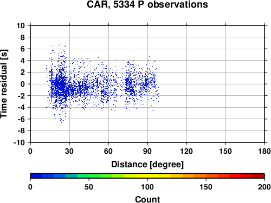Click the y-axis tick label '-2'
This screenshot has width=271, height=203.
tap(21, 96)
